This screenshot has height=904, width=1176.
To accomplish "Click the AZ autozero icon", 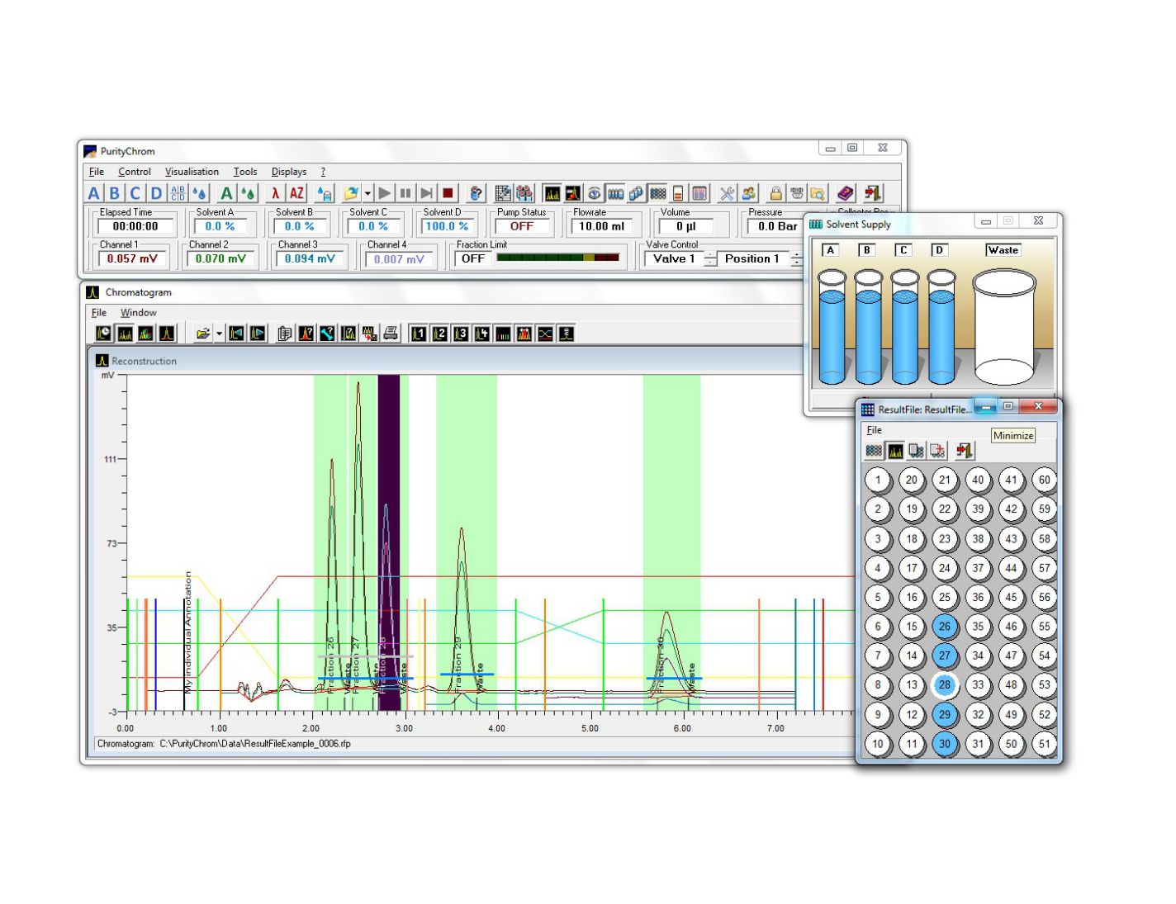I will tap(296, 193).
